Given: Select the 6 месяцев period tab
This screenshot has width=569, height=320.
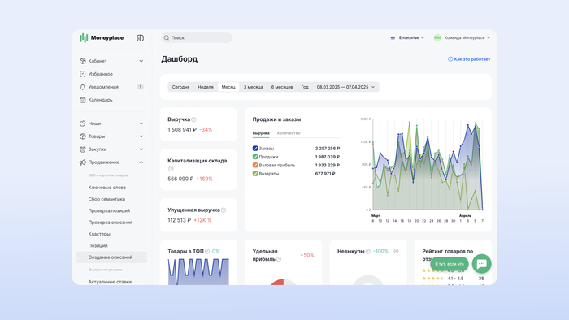Looking at the screenshot, I should tap(282, 87).
